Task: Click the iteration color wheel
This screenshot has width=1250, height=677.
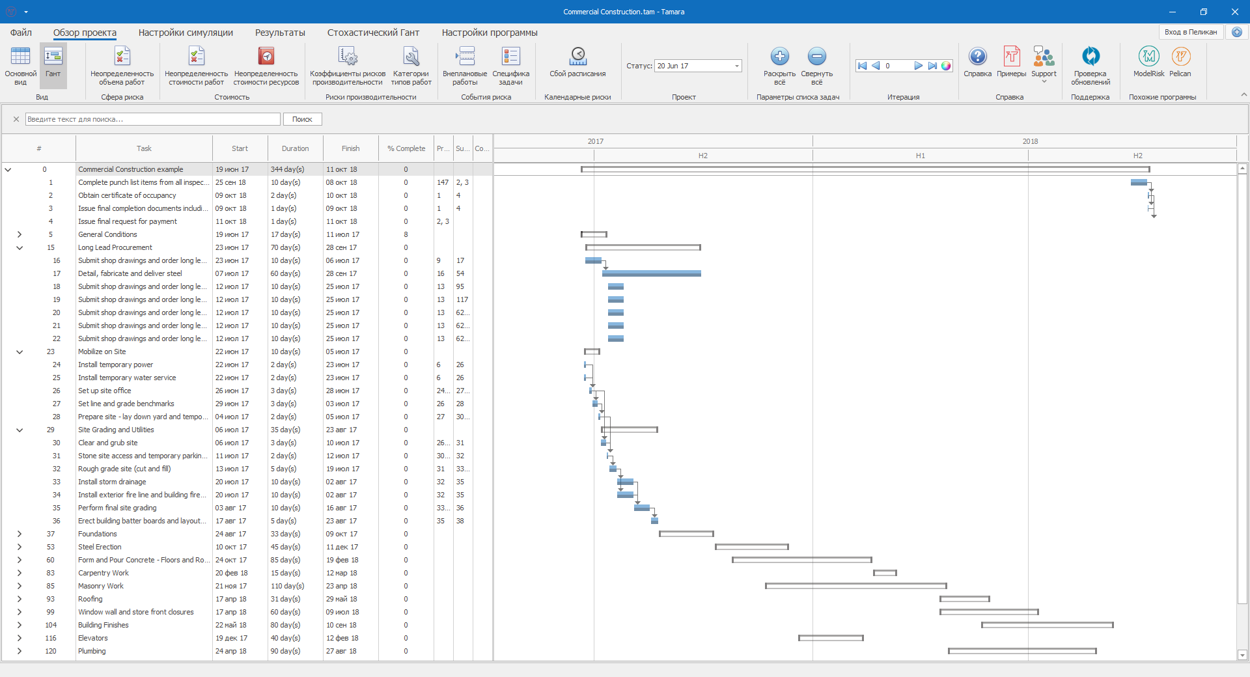Action: 946,66
